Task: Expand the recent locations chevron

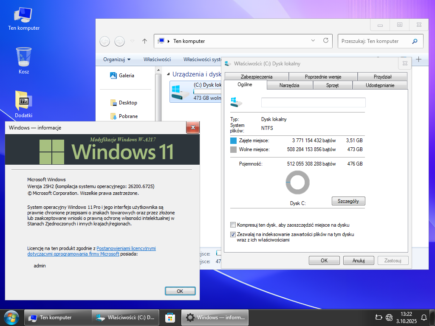Action: (132, 41)
